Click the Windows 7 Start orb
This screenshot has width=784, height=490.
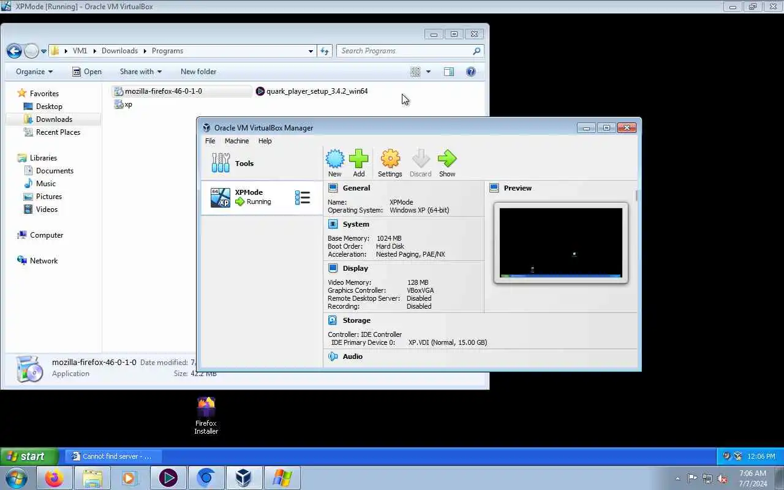pos(17,478)
